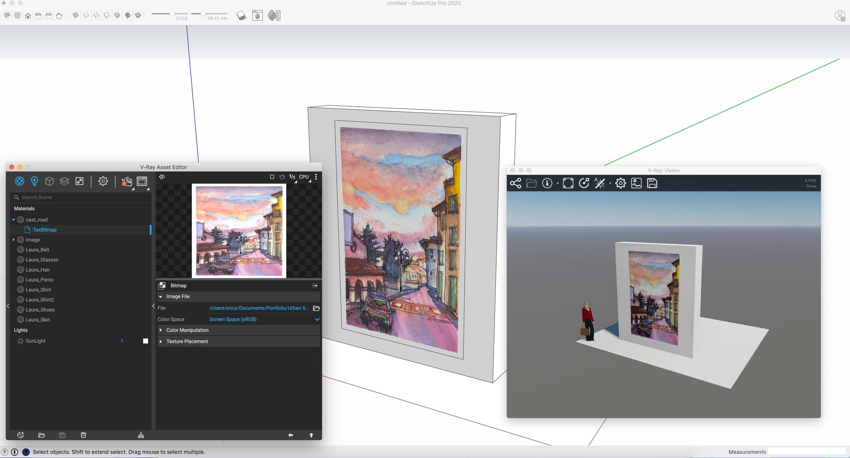850x458 pixels.
Task: Click the save disk icon in V-Ray Vision
Action: 652,183
